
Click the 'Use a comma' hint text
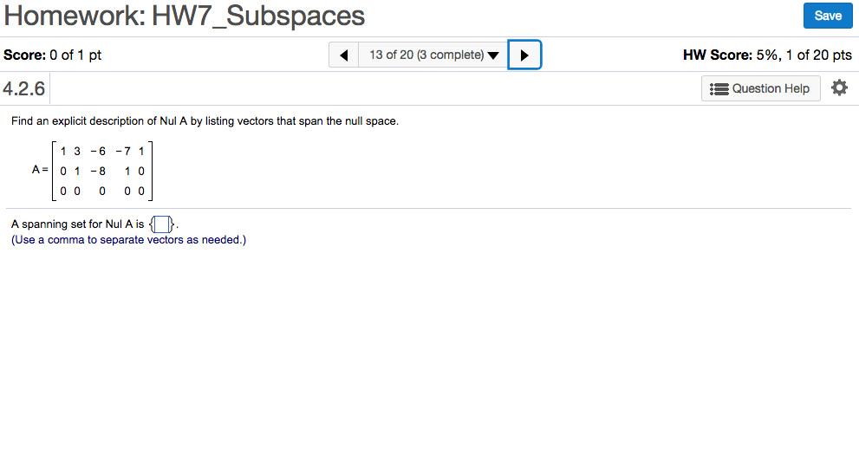click(128, 240)
